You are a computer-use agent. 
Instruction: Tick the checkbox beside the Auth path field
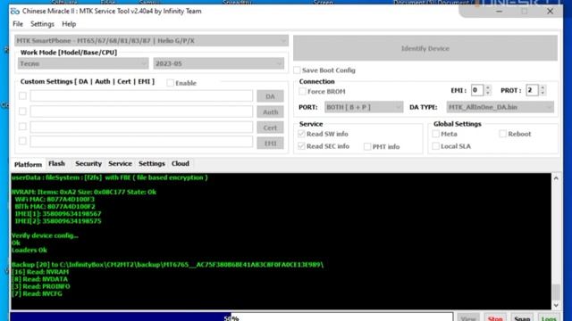pyautogui.click(x=22, y=111)
